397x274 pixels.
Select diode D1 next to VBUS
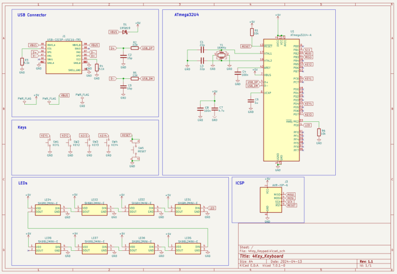[125, 32]
